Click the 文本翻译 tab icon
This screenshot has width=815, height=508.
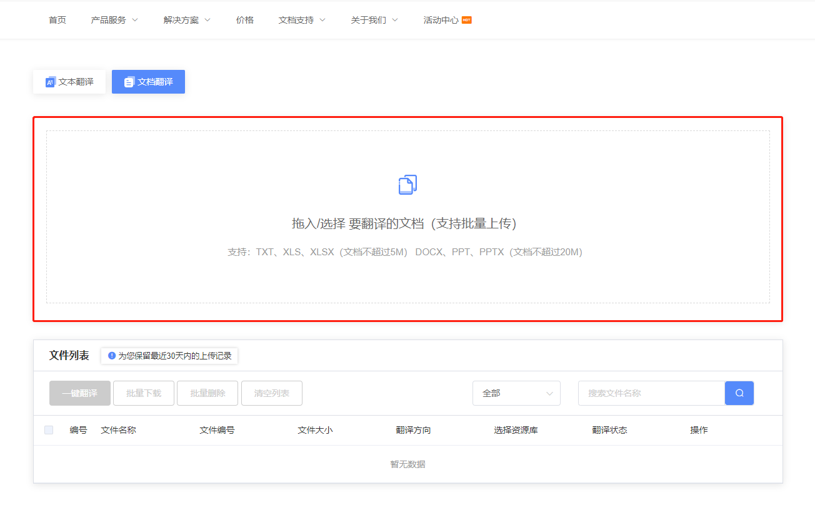point(51,82)
